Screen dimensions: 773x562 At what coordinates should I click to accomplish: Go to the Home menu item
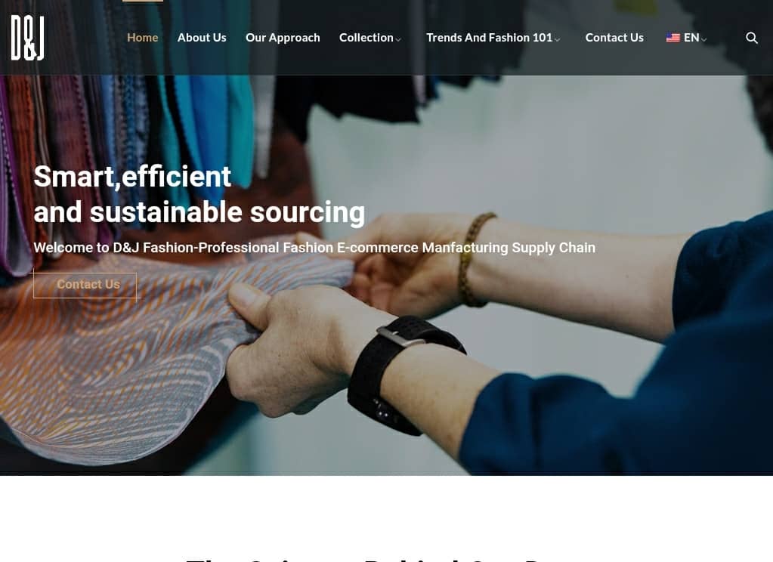point(143,38)
